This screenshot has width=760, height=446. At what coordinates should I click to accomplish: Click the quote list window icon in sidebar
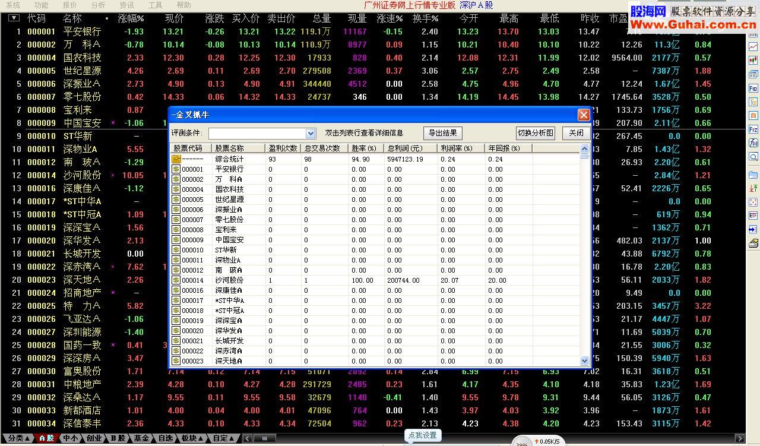pyautogui.click(x=753, y=74)
